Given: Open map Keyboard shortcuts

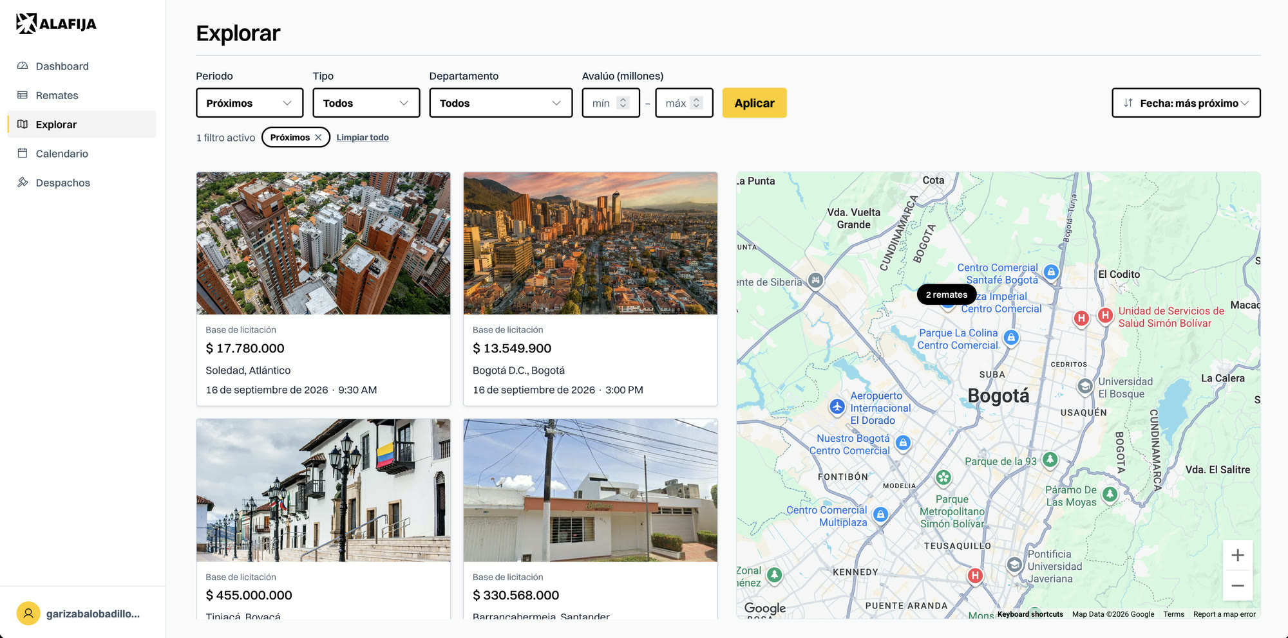Looking at the screenshot, I should coord(1030,614).
